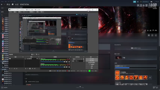160x90 pixels.
Task: Move scene up in OBS scenes panel
Action: click(x=14, y=68)
